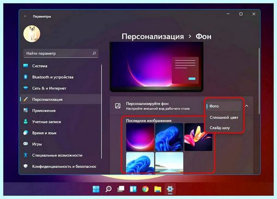Select the dark blue bloom wallpaper thumbnail

tap(169, 137)
